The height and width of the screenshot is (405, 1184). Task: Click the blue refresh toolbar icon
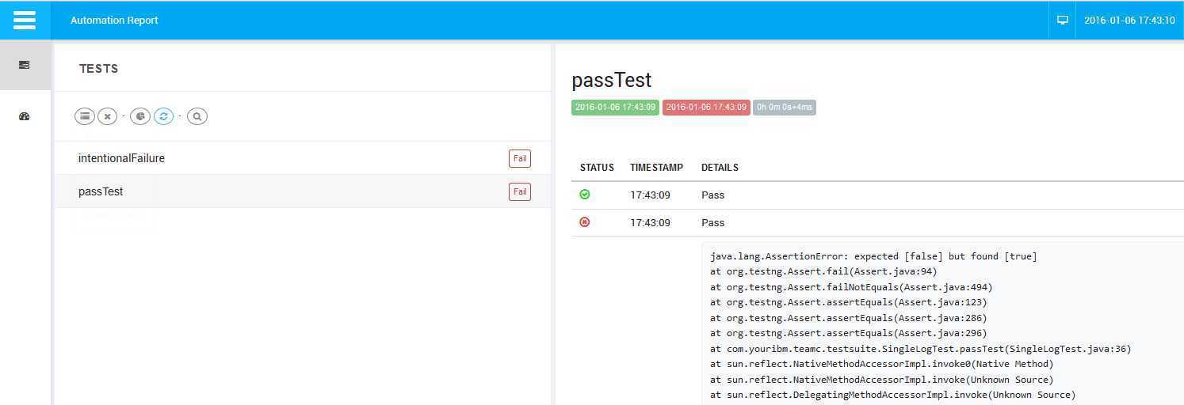tap(163, 116)
